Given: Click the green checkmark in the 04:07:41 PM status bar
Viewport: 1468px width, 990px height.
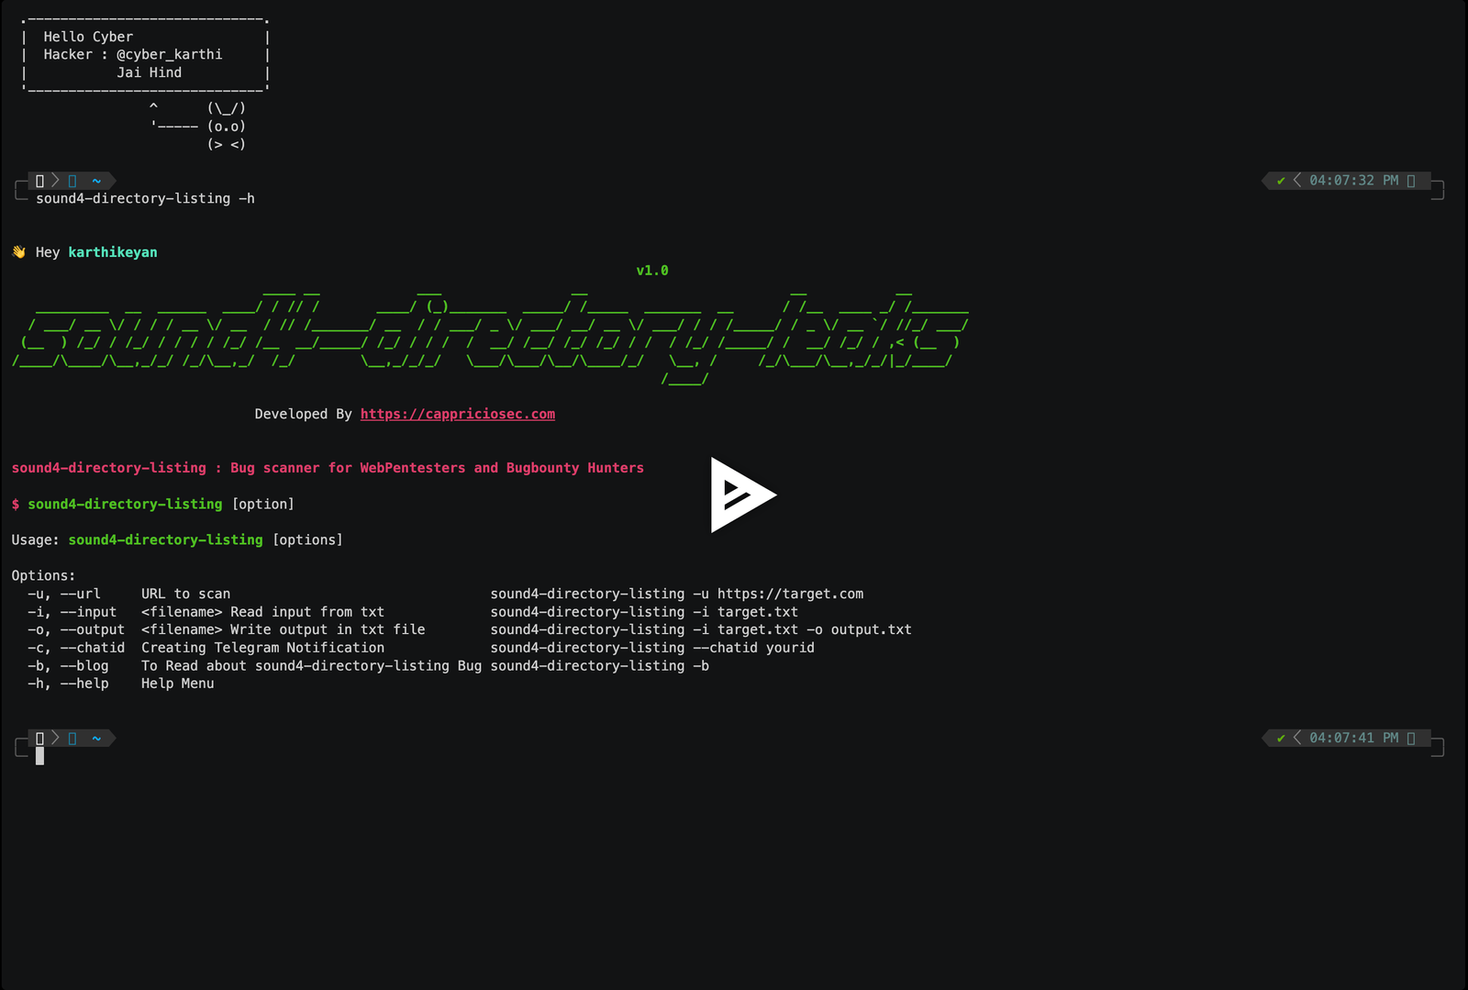Looking at the screenshot, I should (x=1281, y=738).
